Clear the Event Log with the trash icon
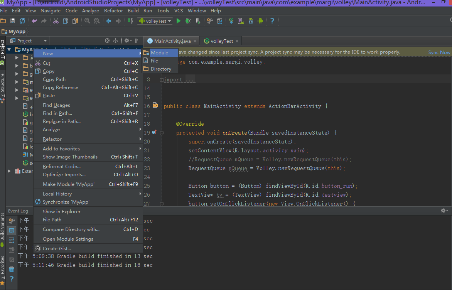The image size is (452, 290). coord(12,269)
